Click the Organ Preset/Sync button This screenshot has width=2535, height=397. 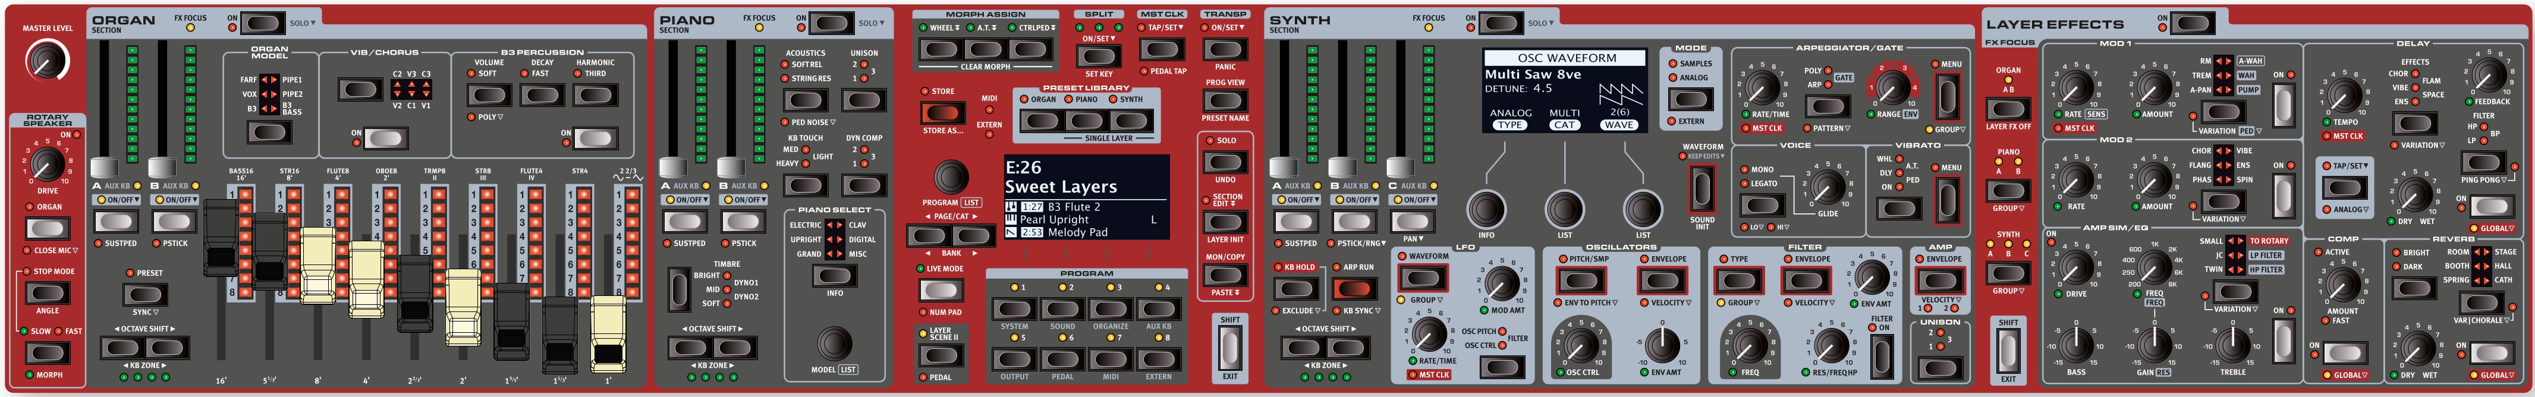click(x=144, y=294)
